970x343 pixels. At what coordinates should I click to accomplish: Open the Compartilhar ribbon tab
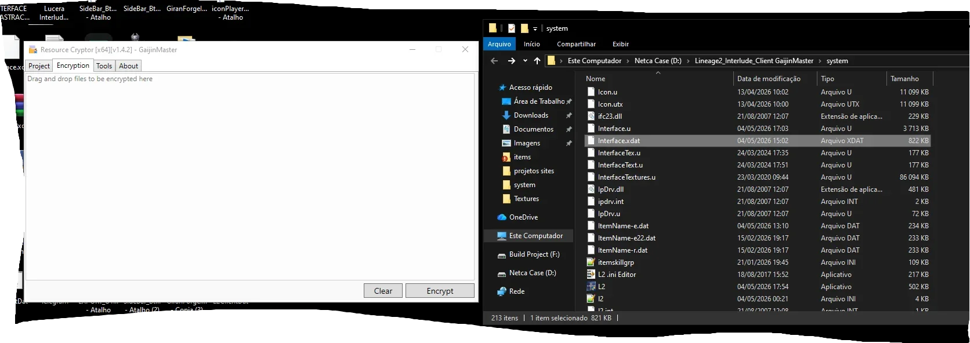coord(576,44)
